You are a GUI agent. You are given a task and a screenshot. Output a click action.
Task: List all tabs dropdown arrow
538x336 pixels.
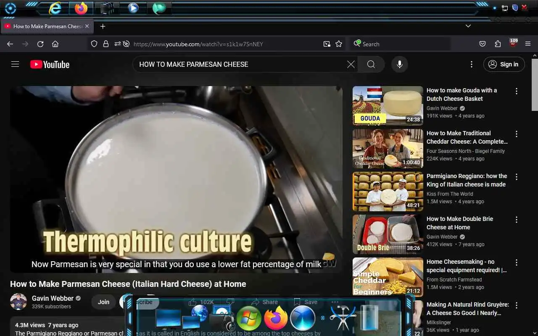468,26
